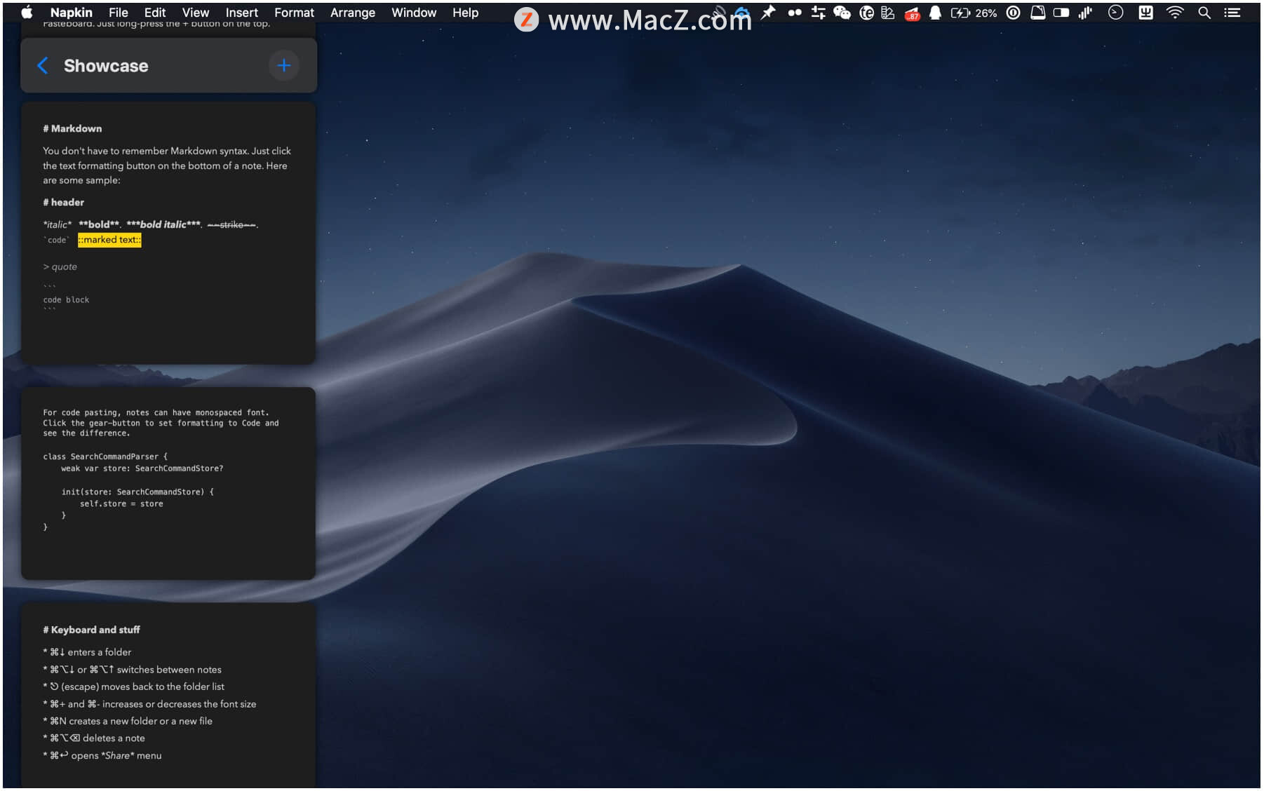Open the Napkin application menu
This screenshot has height=791, width=1264.
tap(71, 13)
